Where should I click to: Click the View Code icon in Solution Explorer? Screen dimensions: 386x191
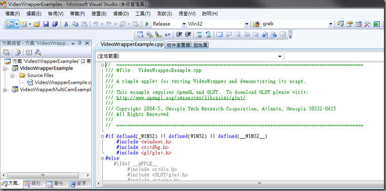tap(29, 52)
